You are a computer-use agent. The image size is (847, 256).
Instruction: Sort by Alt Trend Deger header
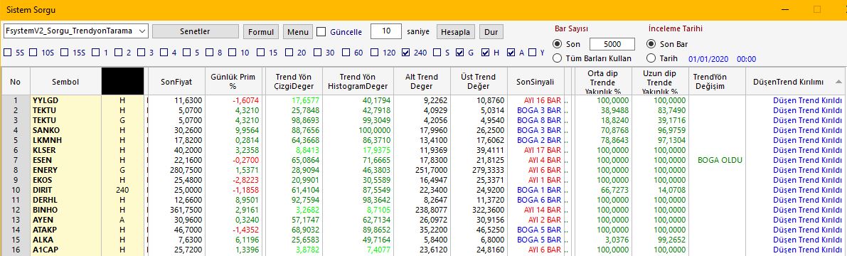coord(422,82)
